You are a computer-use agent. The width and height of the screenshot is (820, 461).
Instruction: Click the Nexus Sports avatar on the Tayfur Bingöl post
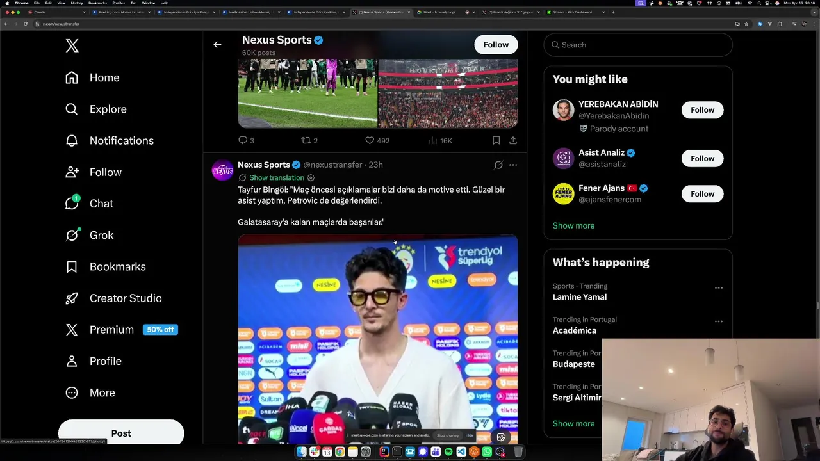[222, 170]
